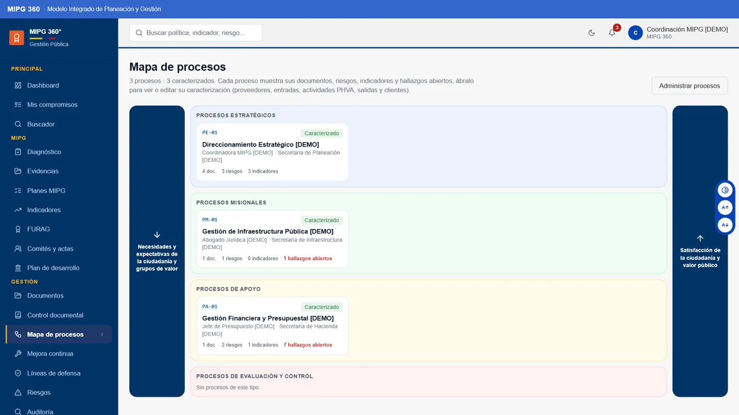Click the Sin procesos de este tipo text
Screen dimensions: 739x415
click(x=228, y=388)
